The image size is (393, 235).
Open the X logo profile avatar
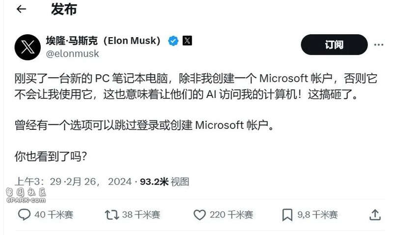coord(28,47)
